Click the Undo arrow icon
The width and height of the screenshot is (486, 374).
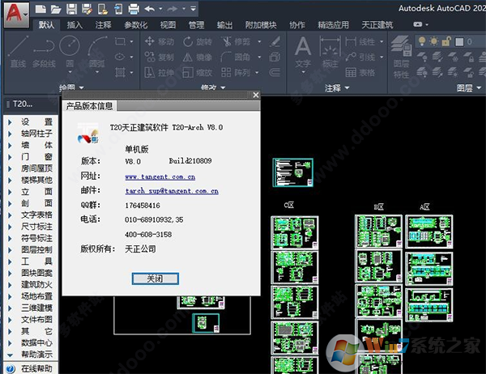point(150,9)
